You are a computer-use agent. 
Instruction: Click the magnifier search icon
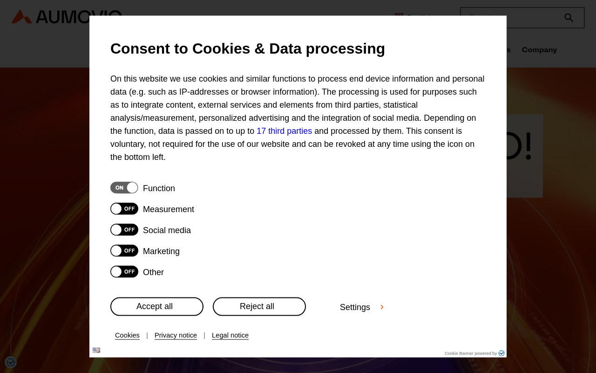[x=569, y=18]
